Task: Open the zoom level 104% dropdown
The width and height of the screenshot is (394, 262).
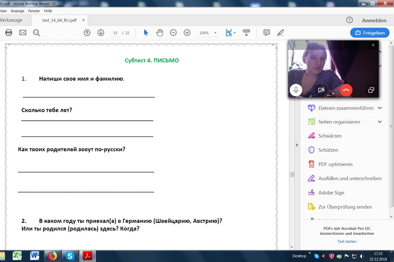Action: tap(215, 33)
